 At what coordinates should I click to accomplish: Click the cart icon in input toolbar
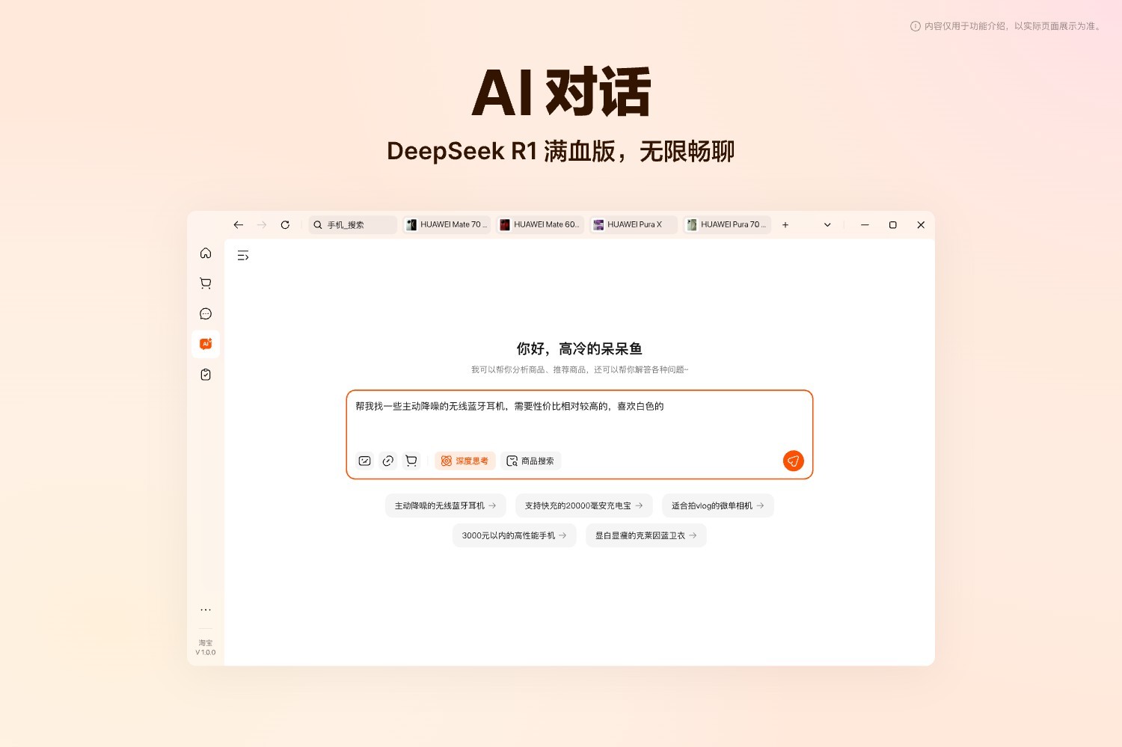[411, 461]
